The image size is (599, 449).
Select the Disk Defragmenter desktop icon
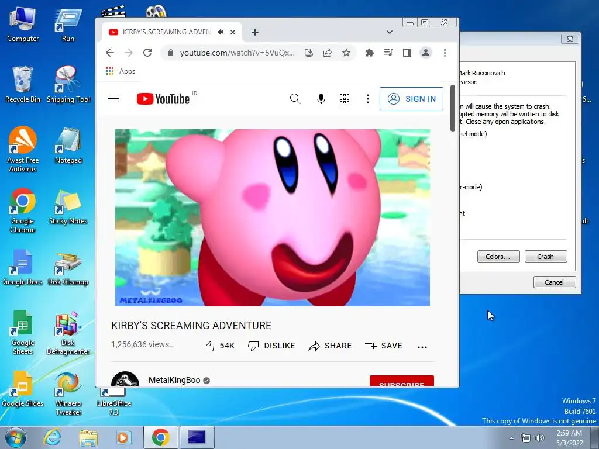[68, 333]
